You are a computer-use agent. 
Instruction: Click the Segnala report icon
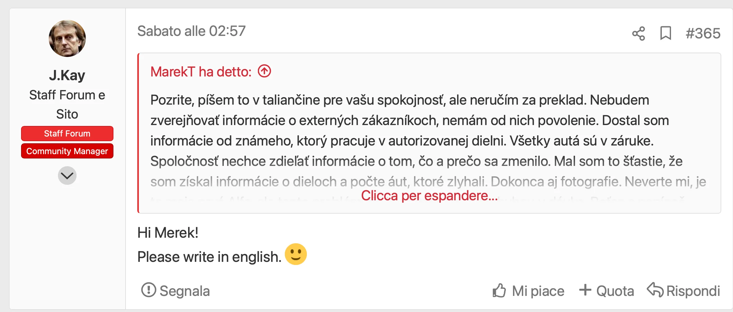tap(148, 290)
